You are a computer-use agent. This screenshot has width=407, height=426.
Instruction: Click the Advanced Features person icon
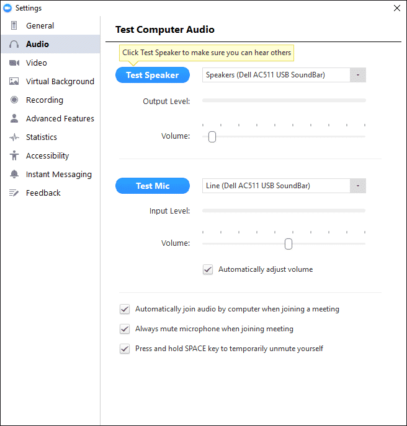14,118
